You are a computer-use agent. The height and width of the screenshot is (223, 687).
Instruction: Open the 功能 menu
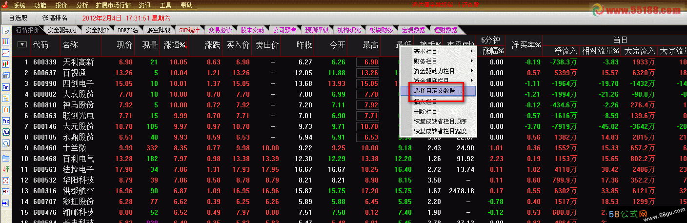click(40, 5)
